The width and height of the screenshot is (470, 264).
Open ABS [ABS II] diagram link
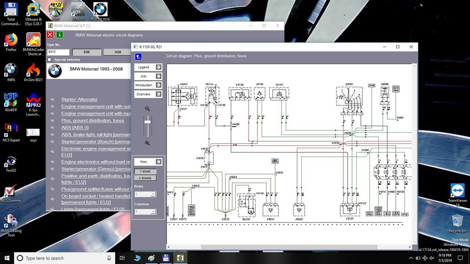click(x=75, y=128)
